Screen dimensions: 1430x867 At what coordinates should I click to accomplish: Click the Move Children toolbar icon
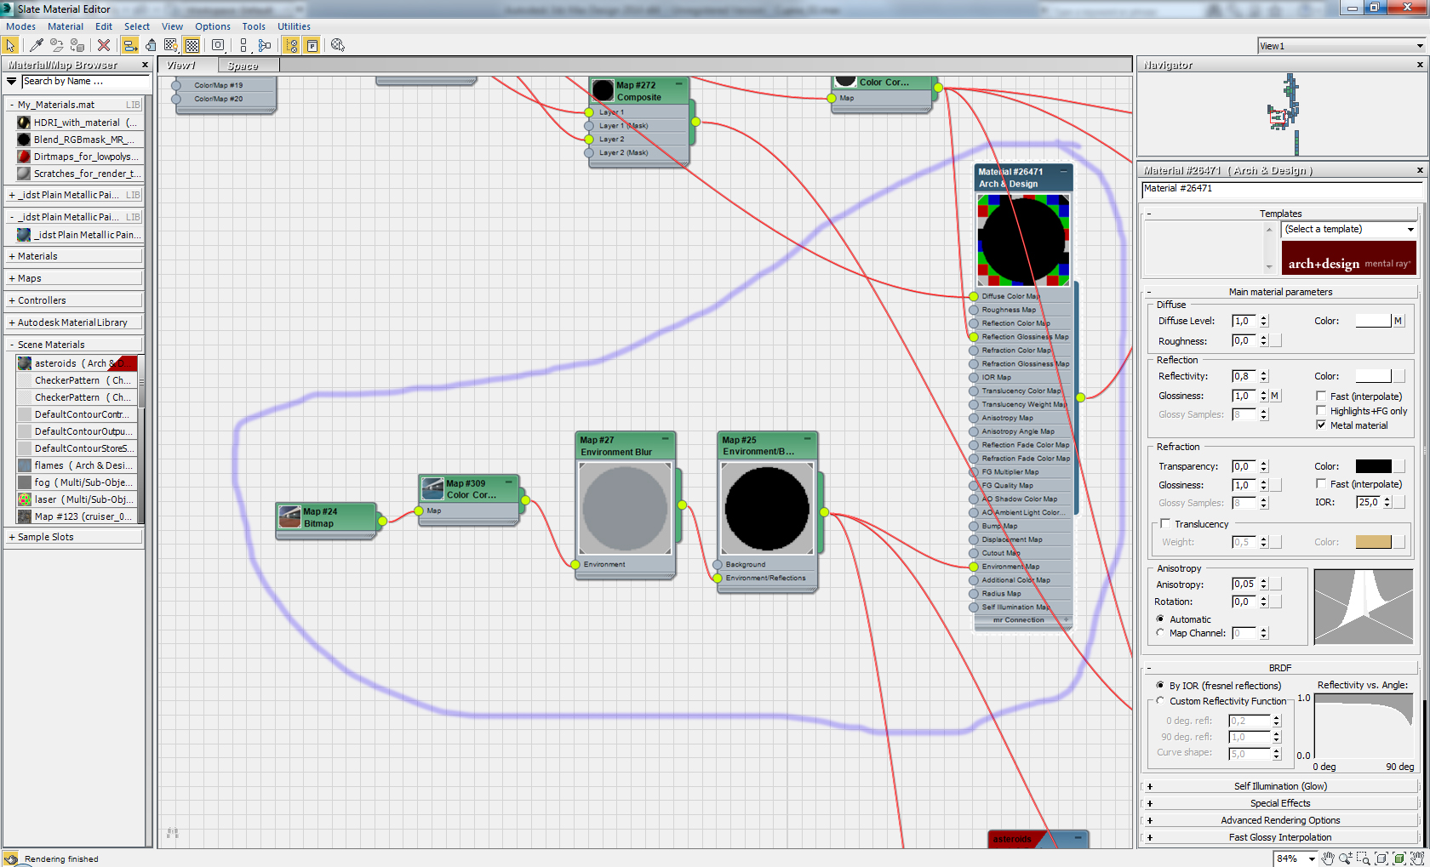pos(130,45)
